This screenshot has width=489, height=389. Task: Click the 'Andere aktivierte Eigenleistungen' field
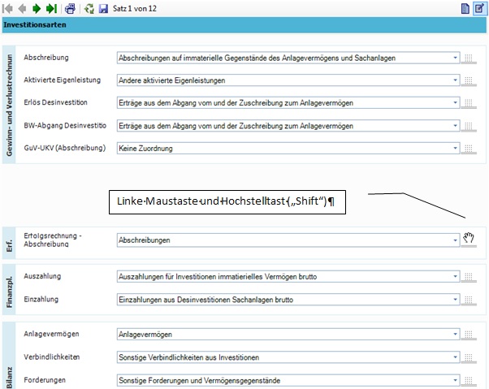[x=288, y=80]
